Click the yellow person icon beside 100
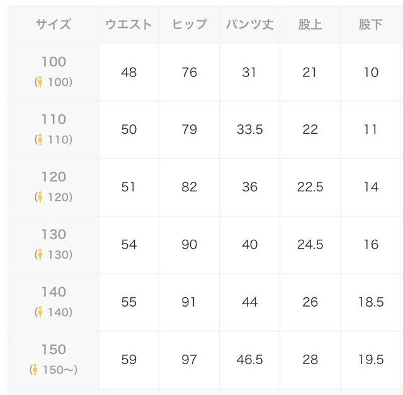The image size is (403, 395). (41, 82)
